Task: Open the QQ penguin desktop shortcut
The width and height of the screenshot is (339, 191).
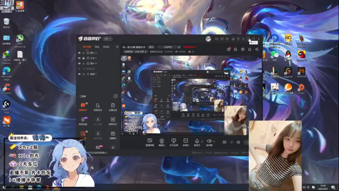Action: [x=288, y=56]
